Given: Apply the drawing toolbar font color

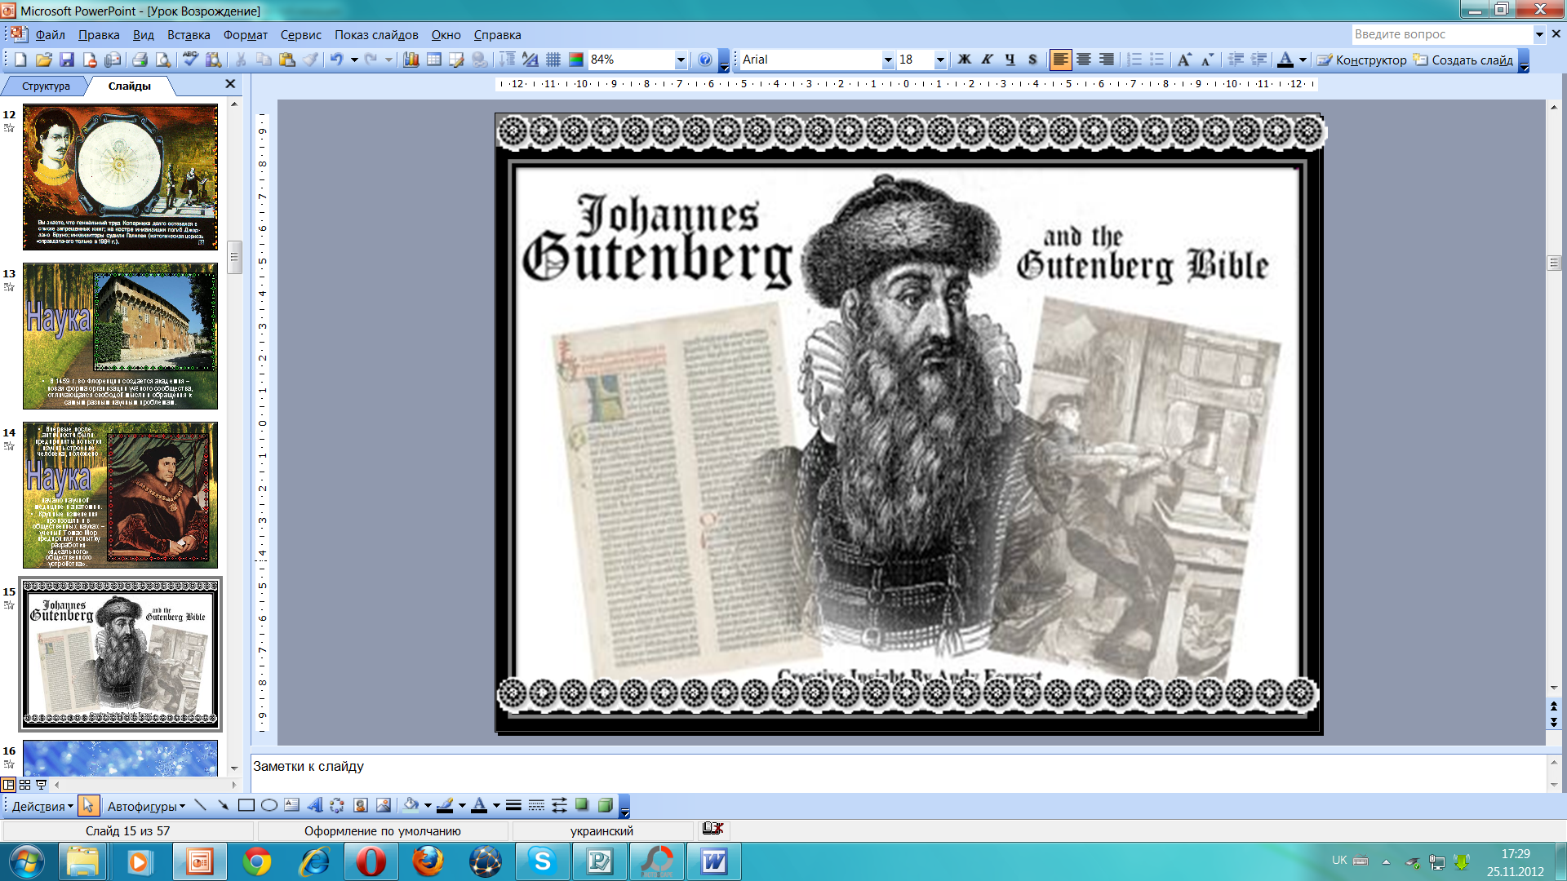Looking at the screenshot, I should click(x=479, y=806).
